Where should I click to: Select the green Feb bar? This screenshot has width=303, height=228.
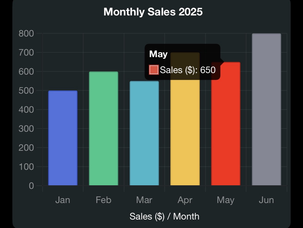pyautogui.click(x=103, y=128)
